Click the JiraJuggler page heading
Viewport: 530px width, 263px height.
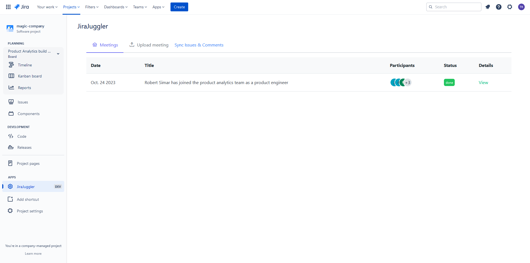click(x=93, y=26)
